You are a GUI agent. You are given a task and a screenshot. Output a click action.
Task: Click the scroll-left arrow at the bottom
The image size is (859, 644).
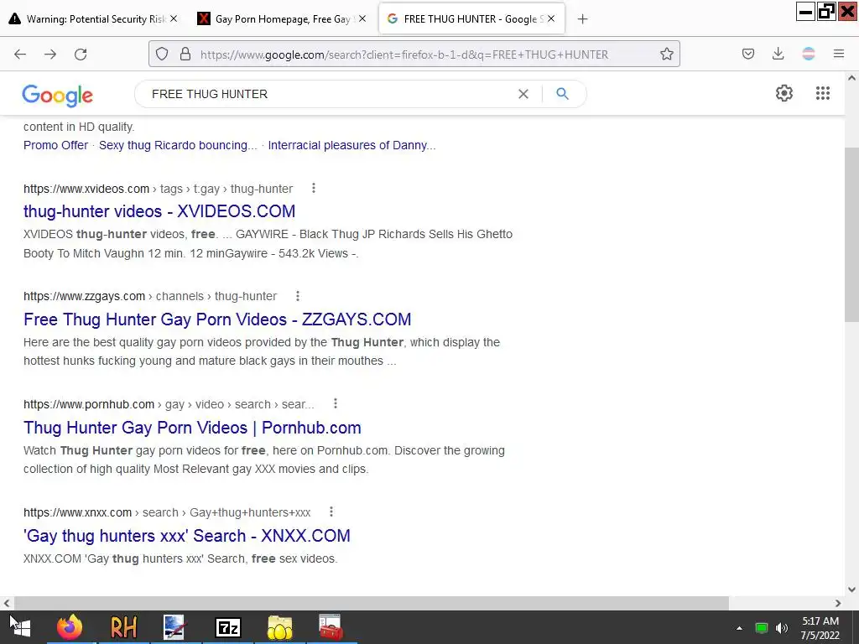coord(7,604)
